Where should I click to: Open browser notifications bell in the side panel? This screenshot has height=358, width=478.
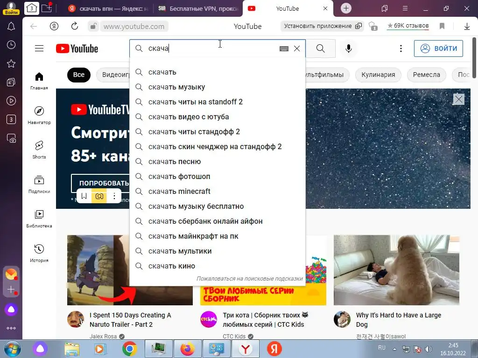pyautogui.click(x=11, y=26)
